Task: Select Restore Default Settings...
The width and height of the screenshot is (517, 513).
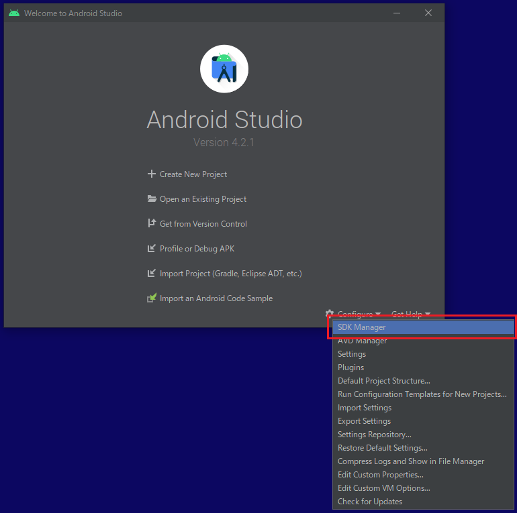Action: [423, 448]
